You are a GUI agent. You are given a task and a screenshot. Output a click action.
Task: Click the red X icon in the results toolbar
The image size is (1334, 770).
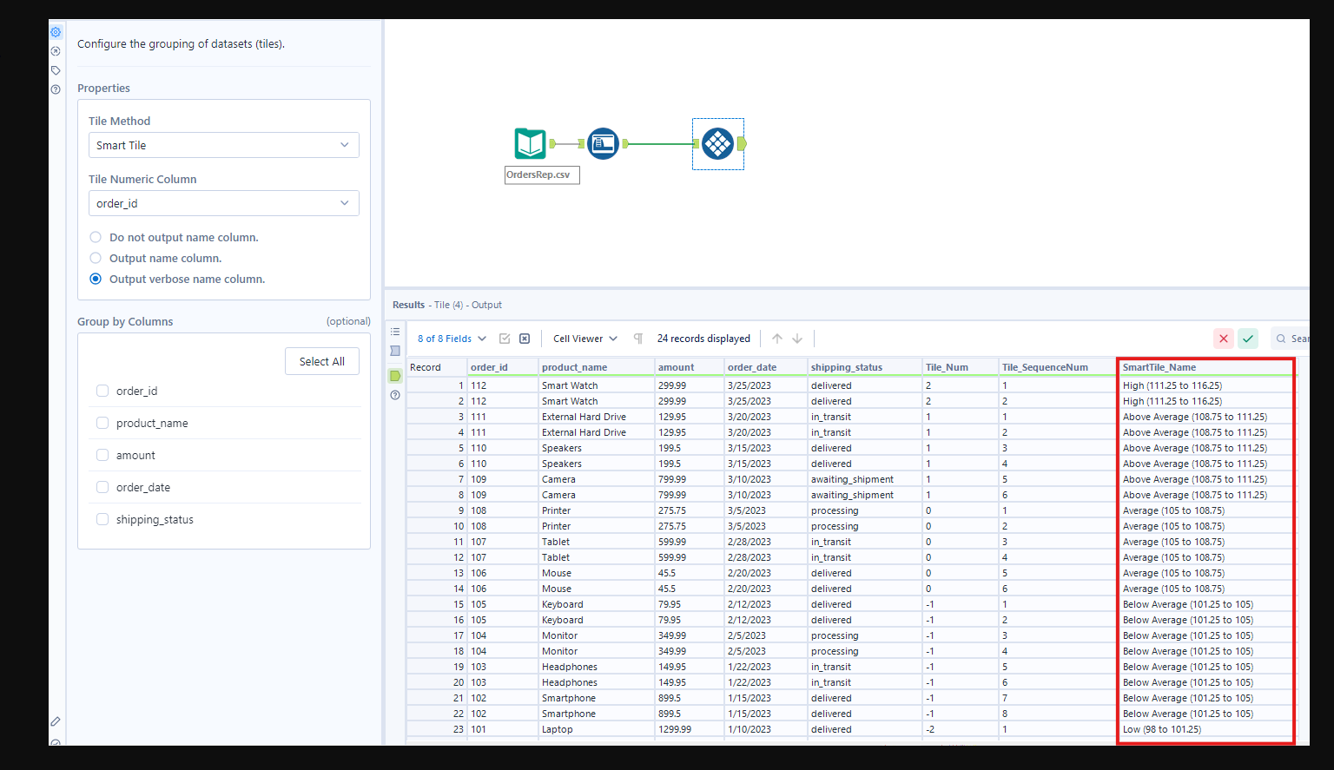1224,339
